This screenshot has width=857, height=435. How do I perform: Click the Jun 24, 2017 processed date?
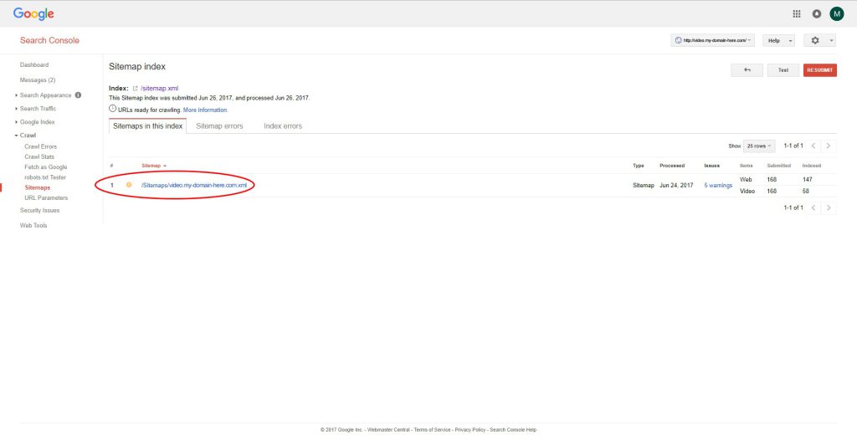click(676, 185)
